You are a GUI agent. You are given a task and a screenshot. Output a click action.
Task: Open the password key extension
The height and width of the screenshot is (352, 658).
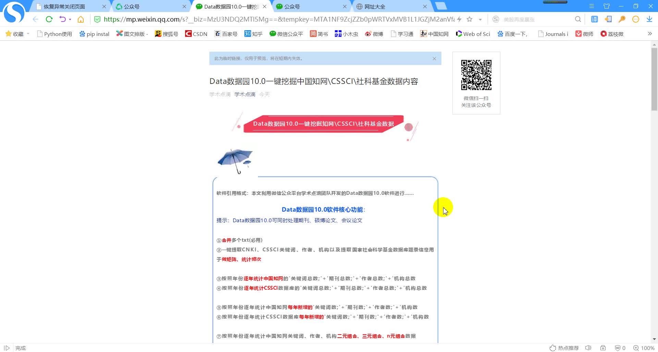coord(622,20)
